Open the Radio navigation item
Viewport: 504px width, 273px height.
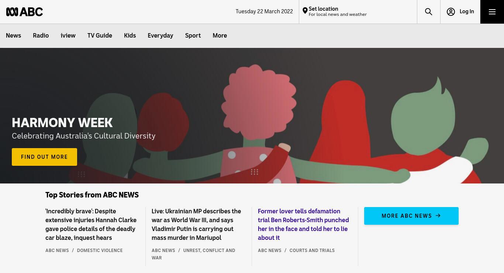41,36
